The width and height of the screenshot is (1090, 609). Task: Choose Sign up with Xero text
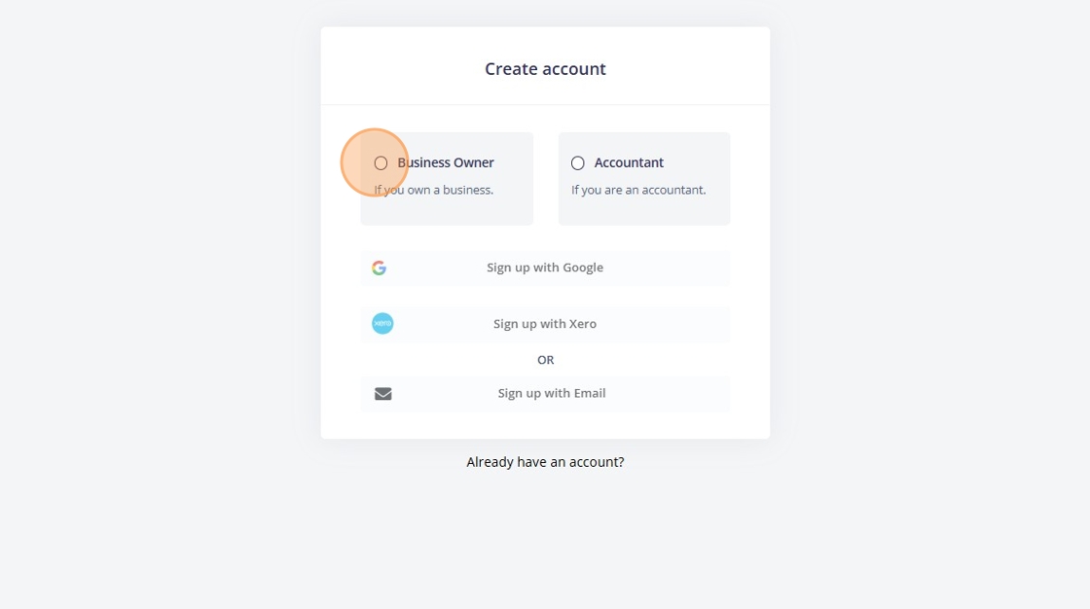pos(545,323)
